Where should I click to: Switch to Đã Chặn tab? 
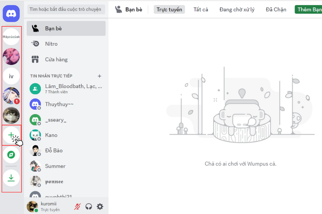point(276,9)
